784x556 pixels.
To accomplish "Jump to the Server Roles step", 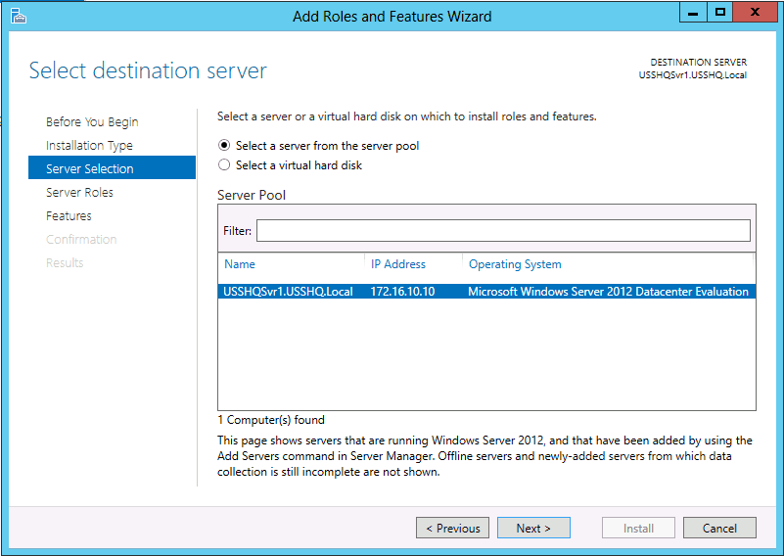I will 79,193.
